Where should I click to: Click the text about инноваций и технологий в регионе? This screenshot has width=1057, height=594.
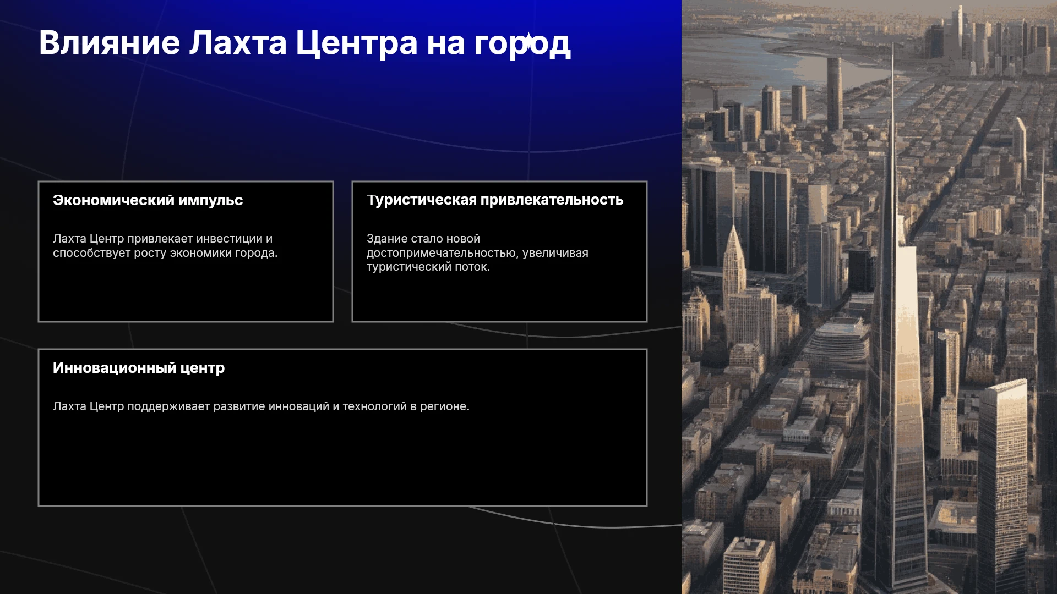point(261,406)
